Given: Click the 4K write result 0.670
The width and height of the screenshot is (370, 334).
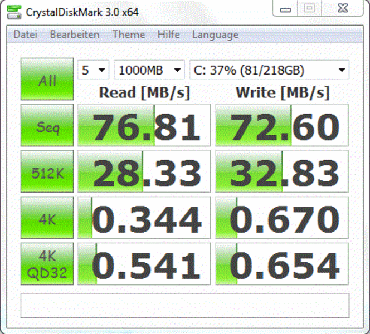Looking at the screenshot, I should pyautogui.click(x=282, y=218).
